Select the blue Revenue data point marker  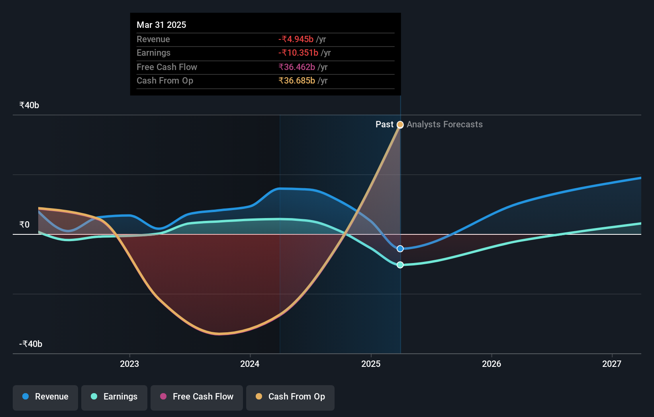point(400,249)
